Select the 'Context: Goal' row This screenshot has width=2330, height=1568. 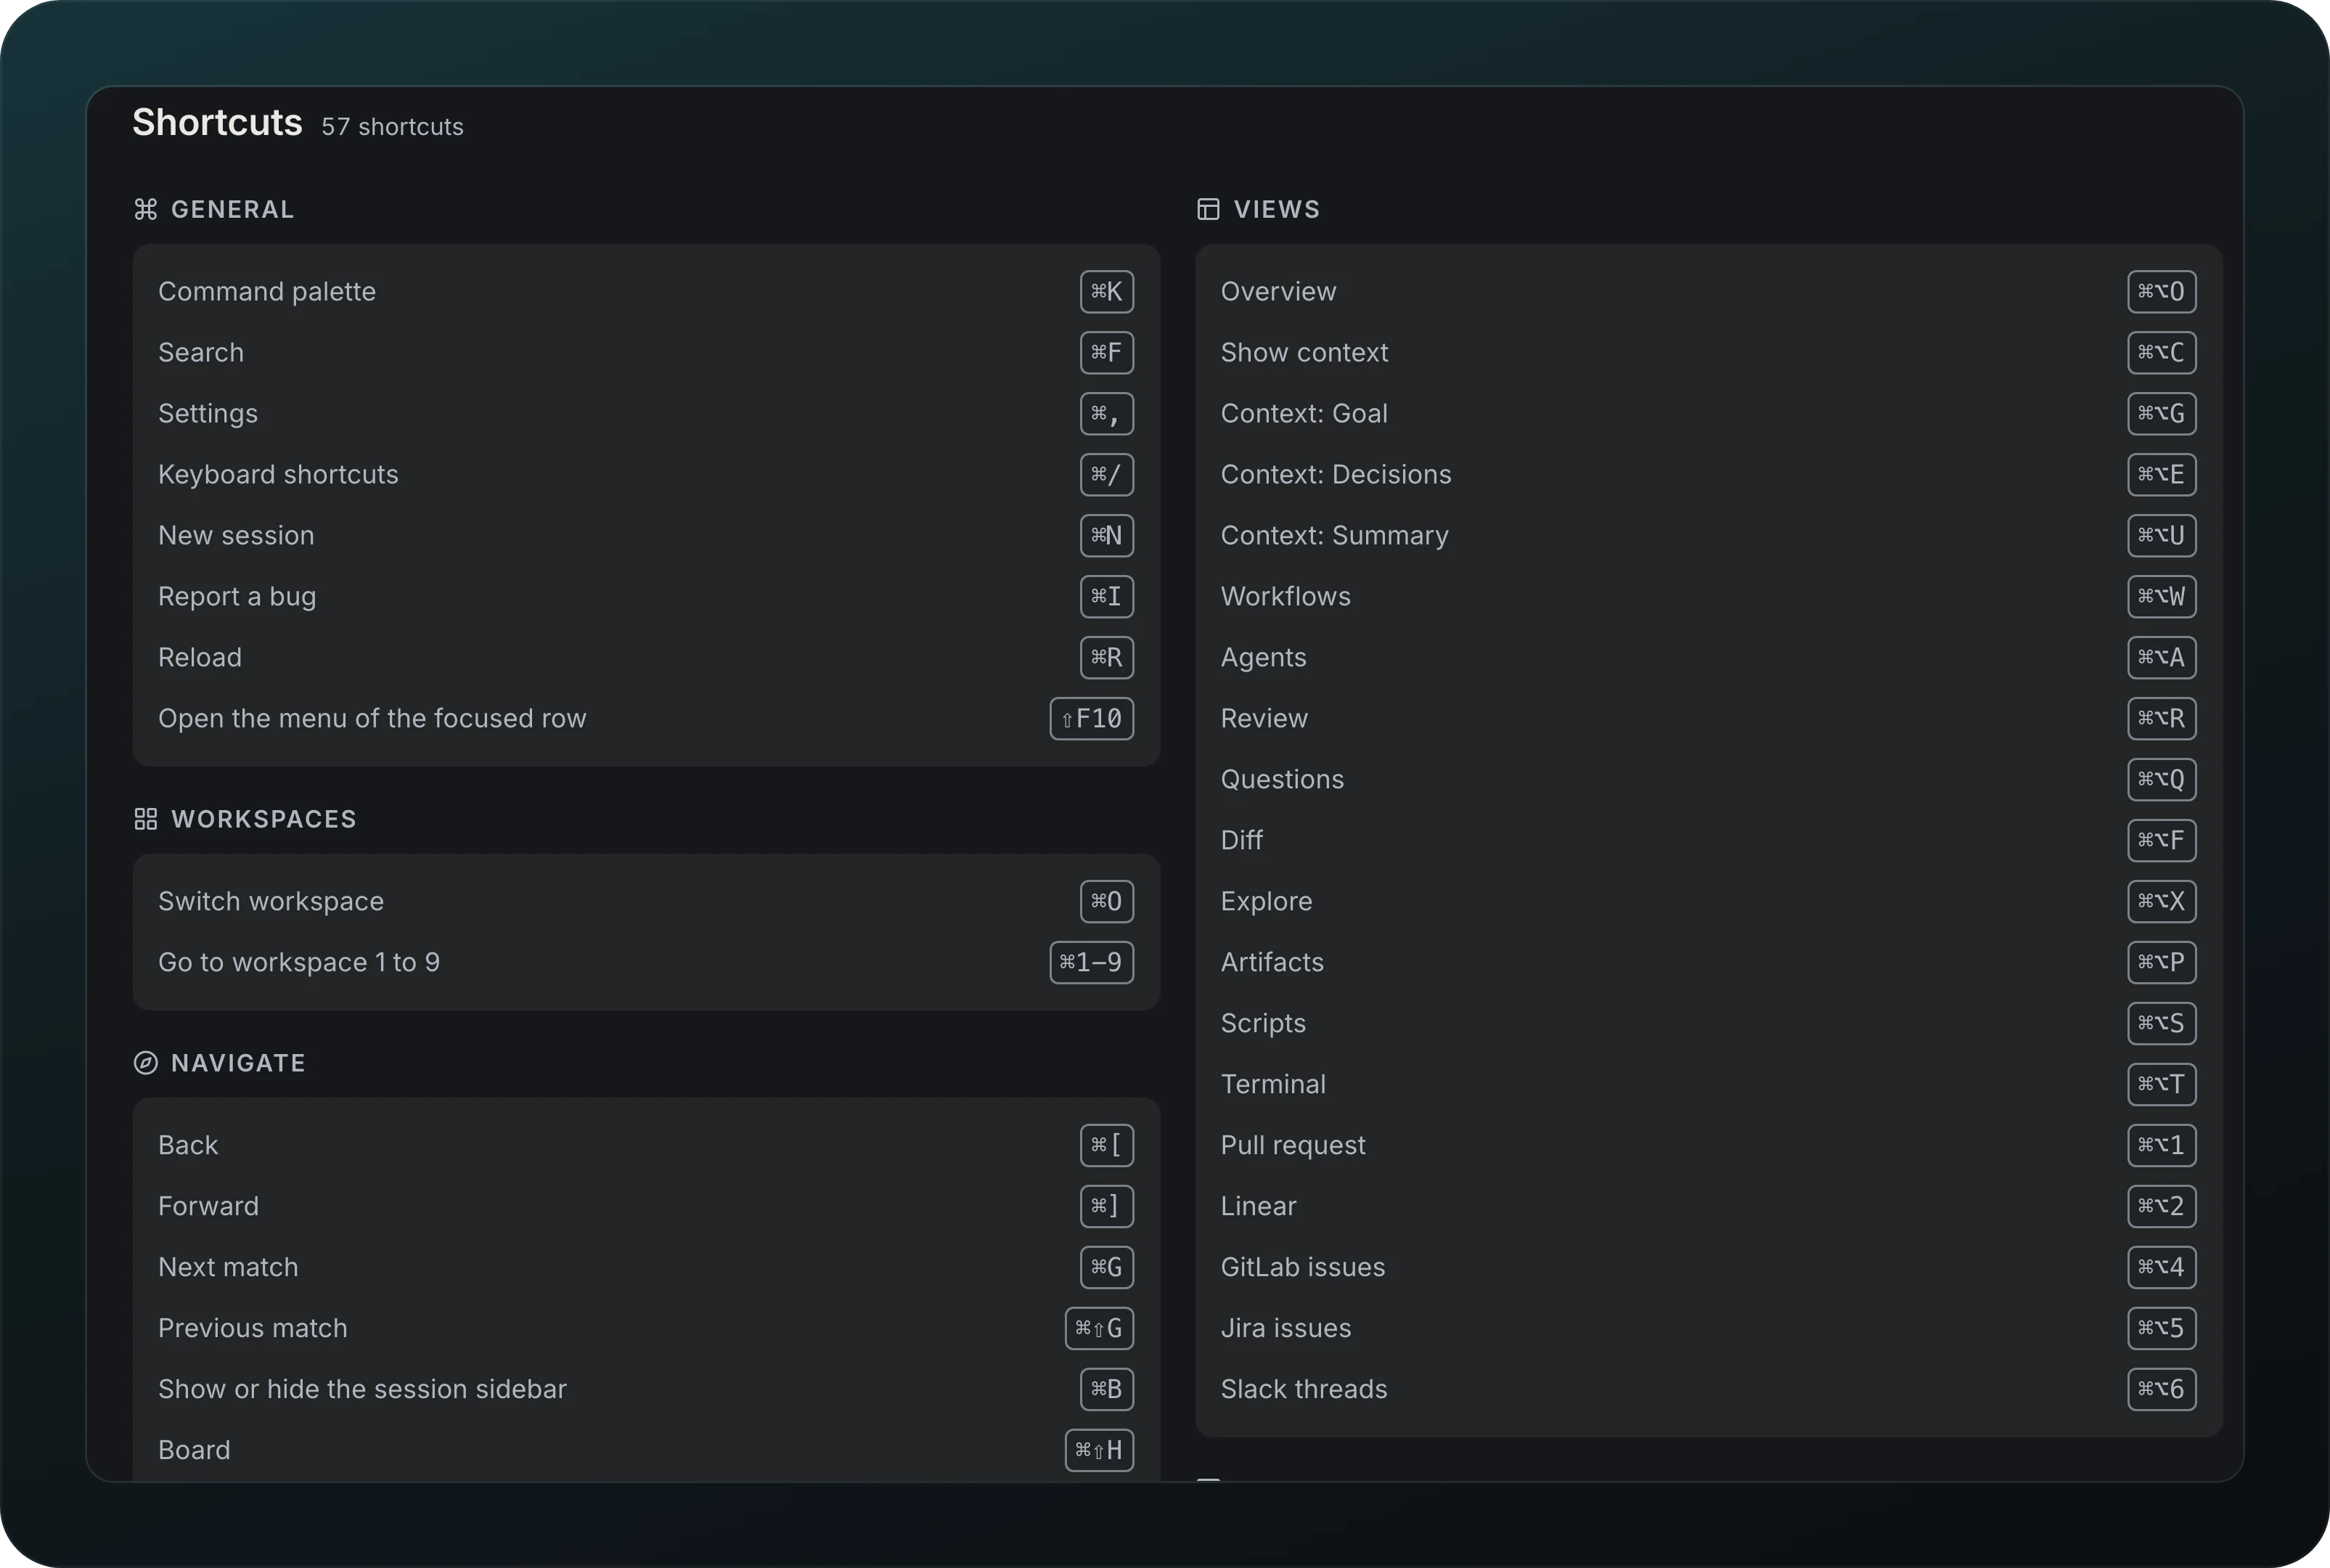pyautogui.click(x=1708, y=413)
